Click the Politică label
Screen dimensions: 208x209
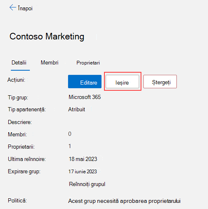pos(17,200)
